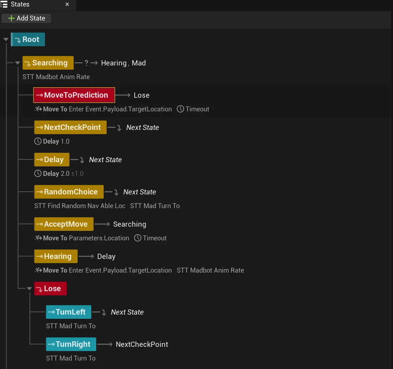393x369 pixels.
Task: Click the Add State button
Action: (26, 18)
